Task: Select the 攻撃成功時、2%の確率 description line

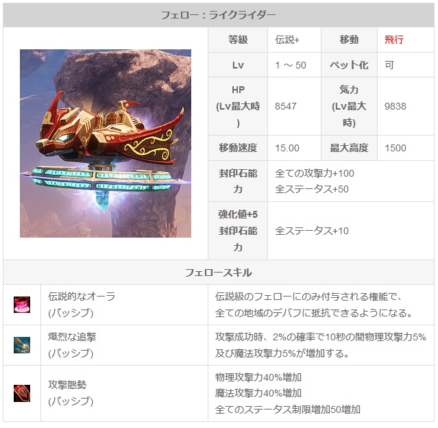Action: [x=321, y=337]
